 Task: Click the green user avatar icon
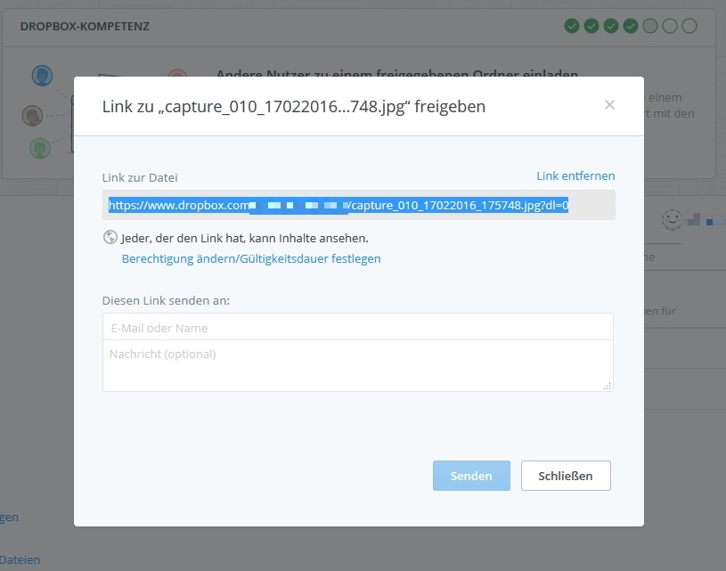click(x=39, y=147)
